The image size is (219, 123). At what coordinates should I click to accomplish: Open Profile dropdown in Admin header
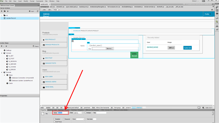point(208,14)
